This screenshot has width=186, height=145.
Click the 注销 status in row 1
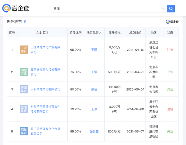pyautogui.click(x=170, y=50)
